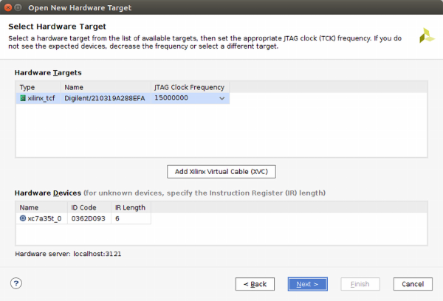Go to the Next step
The height and width of the screenshot is (301, 443).
click(x=307, y=284)
